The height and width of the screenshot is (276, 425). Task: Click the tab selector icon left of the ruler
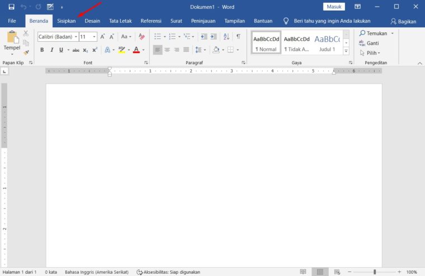pyautogui.click(x=4, y=71)
